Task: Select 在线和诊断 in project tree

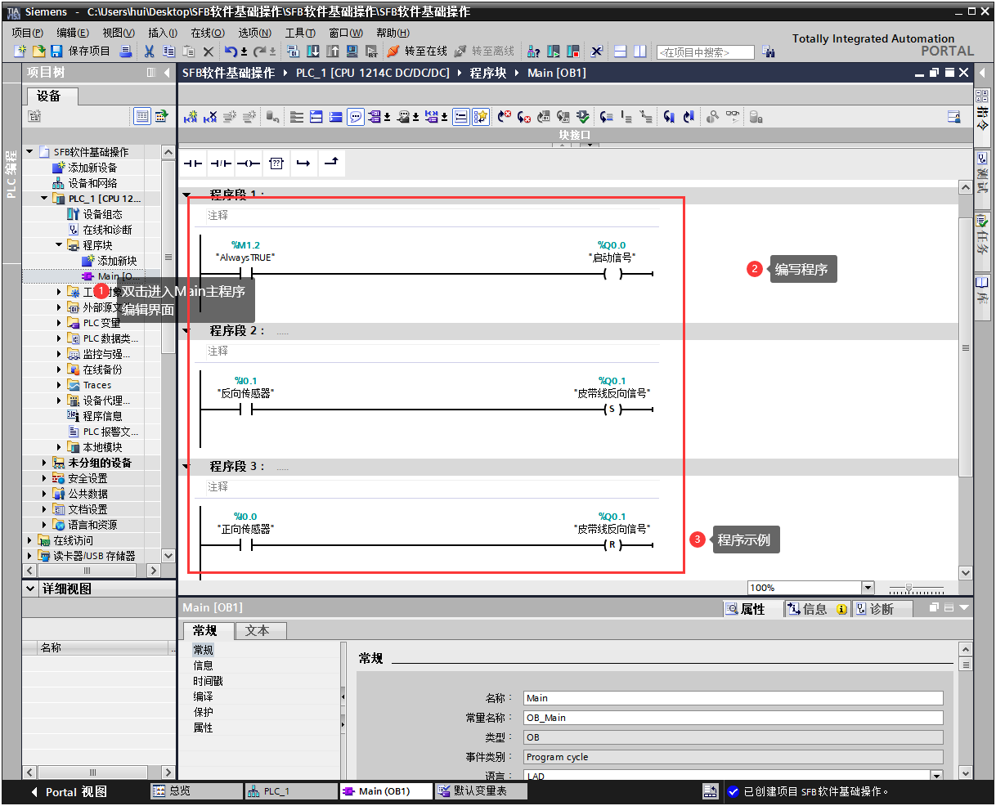Action: click(100, 230)
